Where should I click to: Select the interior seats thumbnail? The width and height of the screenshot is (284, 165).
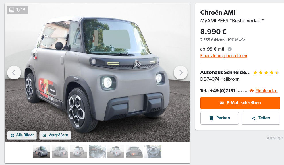97,152
